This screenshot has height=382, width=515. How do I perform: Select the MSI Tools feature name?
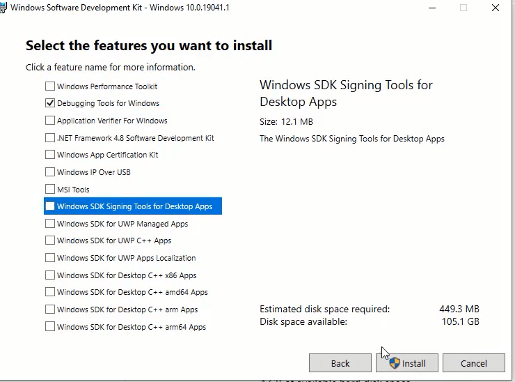pos(73,190)
